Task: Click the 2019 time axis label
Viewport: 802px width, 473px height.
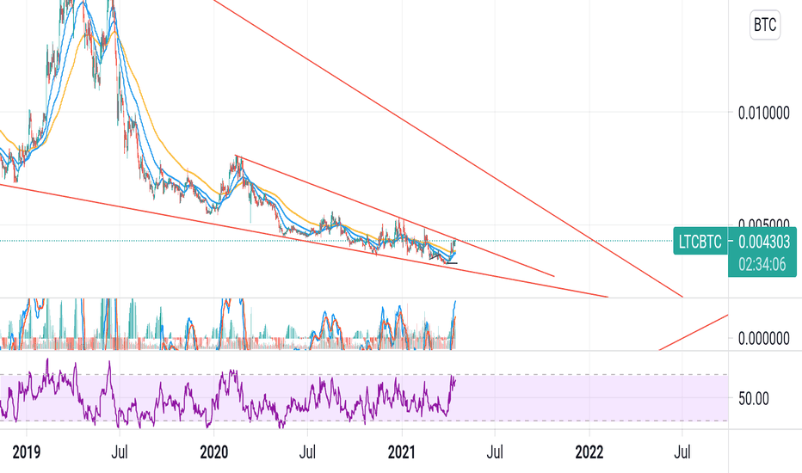Action: 26,452
